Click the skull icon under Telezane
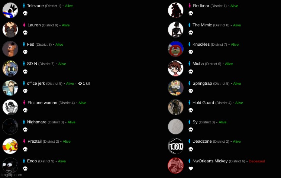The image size is (281, 178). tap(25, 13)
